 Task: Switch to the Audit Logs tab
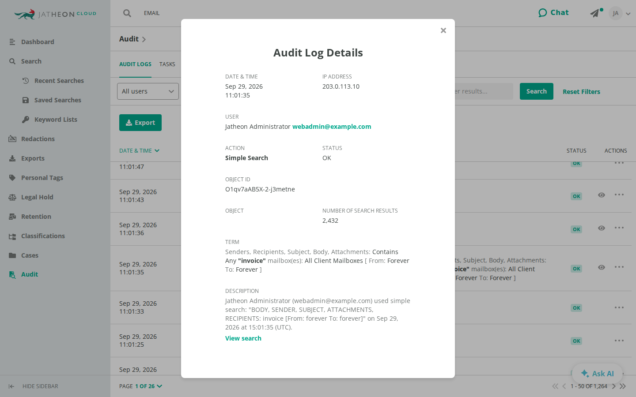(x=135, y=64)
